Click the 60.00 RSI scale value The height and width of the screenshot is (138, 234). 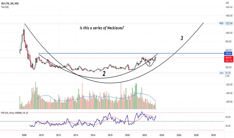coord(228,117)
